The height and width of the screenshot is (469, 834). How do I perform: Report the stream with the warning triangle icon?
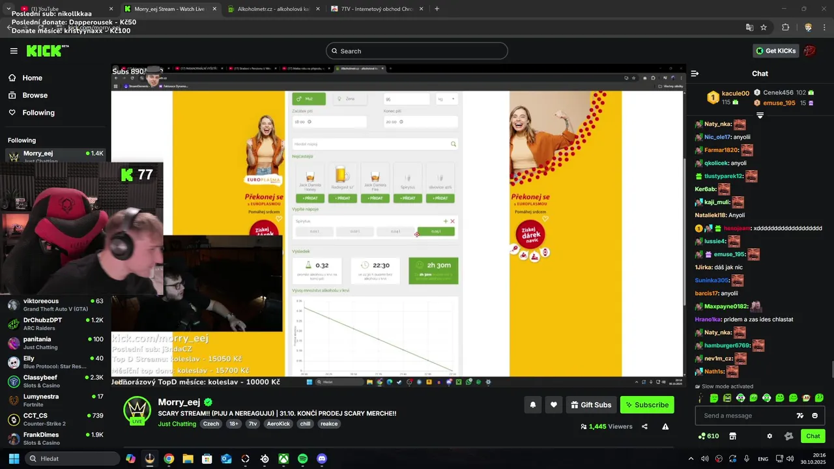[x=665, y=427]
